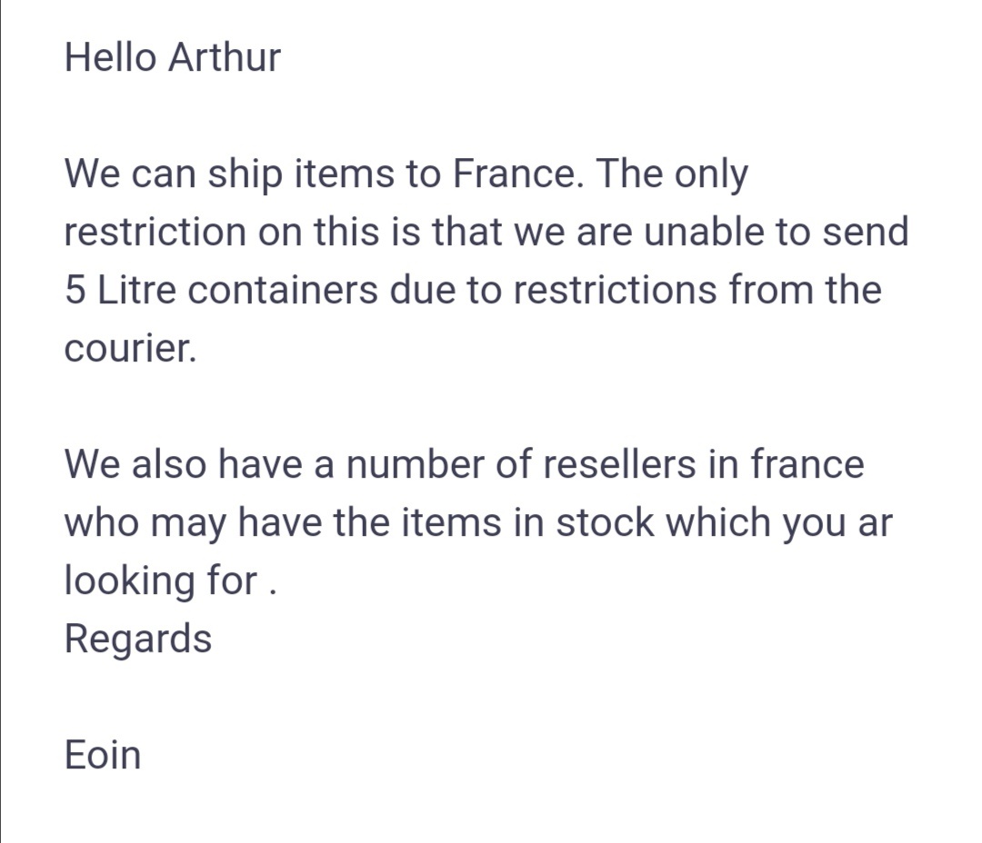Click lowercase "france" in the second paragraph
Viewport: 982px width, 843px height.
pyautogui.click(x=807, y=464)
